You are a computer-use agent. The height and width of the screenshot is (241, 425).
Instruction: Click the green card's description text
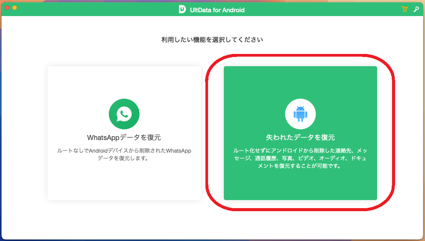(x=300, y=158)
